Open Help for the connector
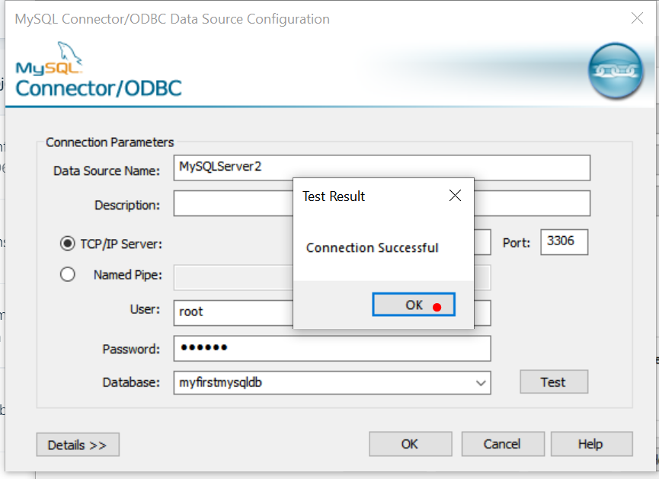Screen dimensions: 659x479 pyautogui.click(x=591, y=444)
